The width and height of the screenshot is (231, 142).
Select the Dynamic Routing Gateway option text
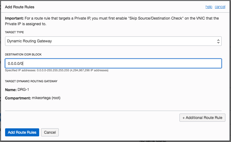coord(30,41)
